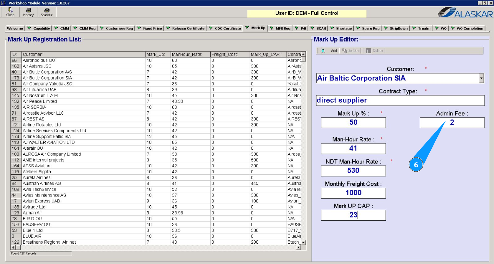Click the Add record icon
494x264 pixels.
[323, 51]
